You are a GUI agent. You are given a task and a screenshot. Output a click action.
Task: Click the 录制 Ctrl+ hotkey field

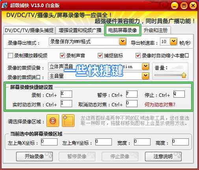pyautogui.click(x=66, y=94)
